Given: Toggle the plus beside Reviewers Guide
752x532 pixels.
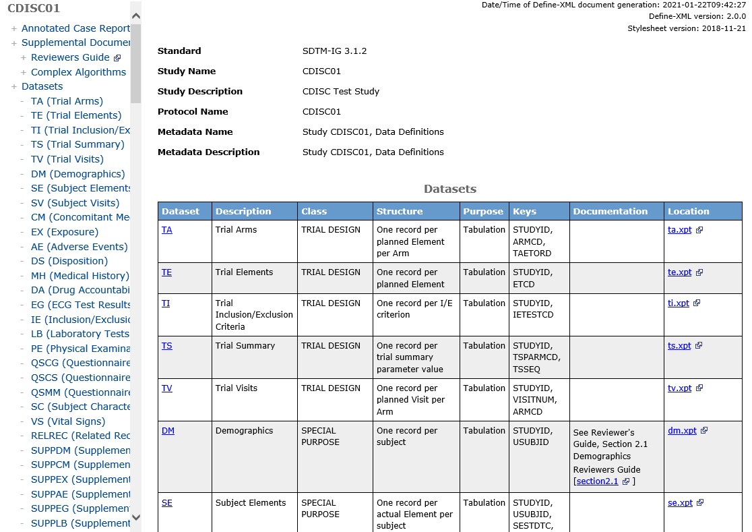Looking at the screenshot, I should (x=24, y=57).
